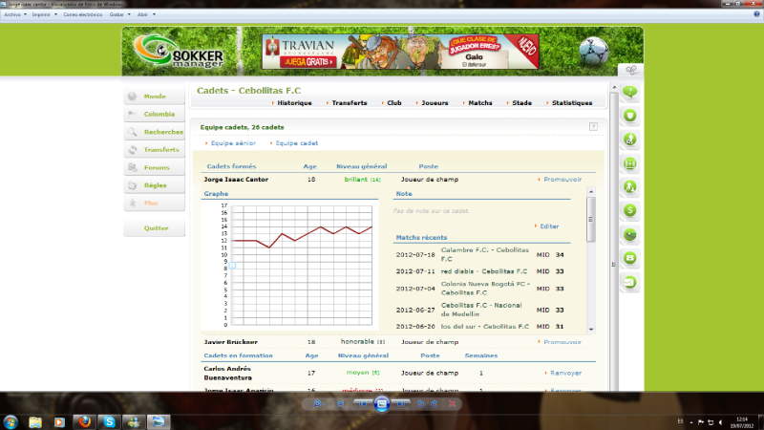Image resolution: width=764 pixels, height=430 pixels.
Task: Open the dollar sign finances sidebar icon
Action: tap(630, 210)
